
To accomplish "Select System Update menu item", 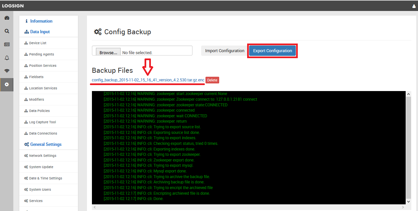I will 41,167.
